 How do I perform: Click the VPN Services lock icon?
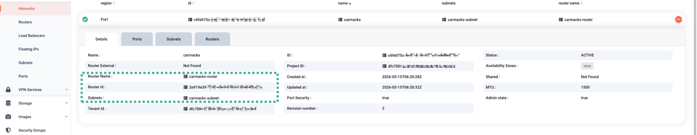coord(8,90)
